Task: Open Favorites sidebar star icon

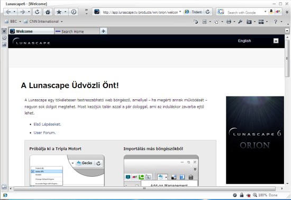Action: coord(4,31)
